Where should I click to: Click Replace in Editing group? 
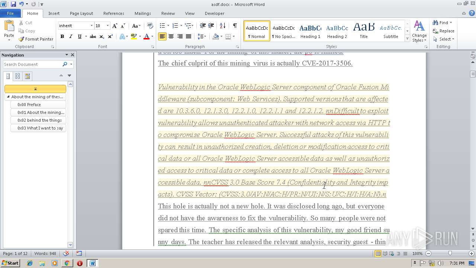click(x=444, y=31)
